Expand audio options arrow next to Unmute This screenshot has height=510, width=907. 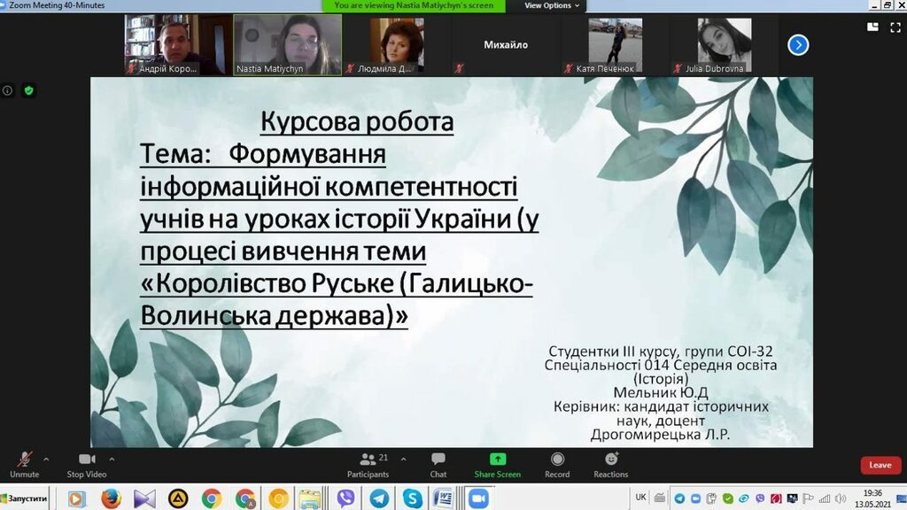click(46, 459)
